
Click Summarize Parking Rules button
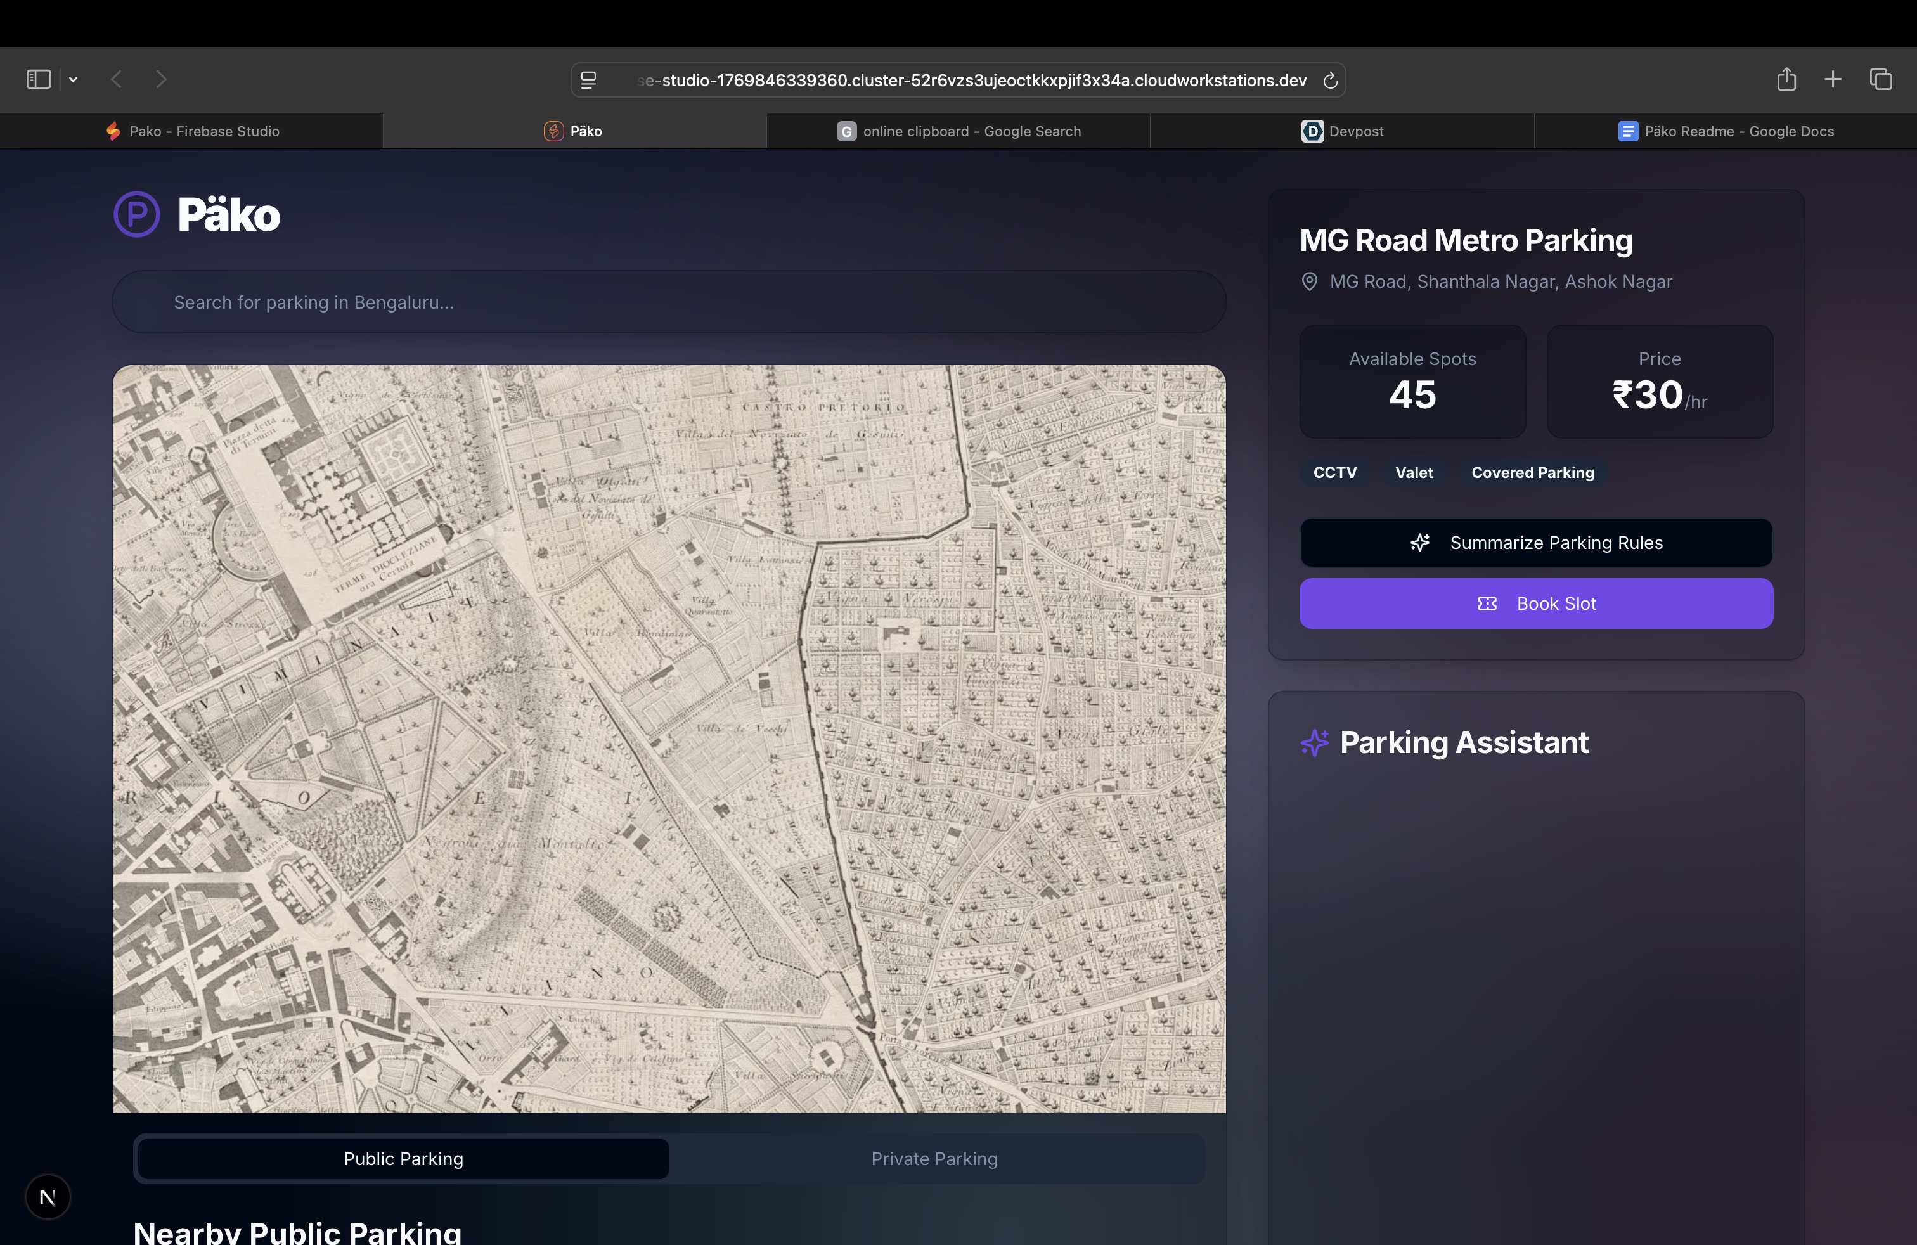[x=1535, y=543]
